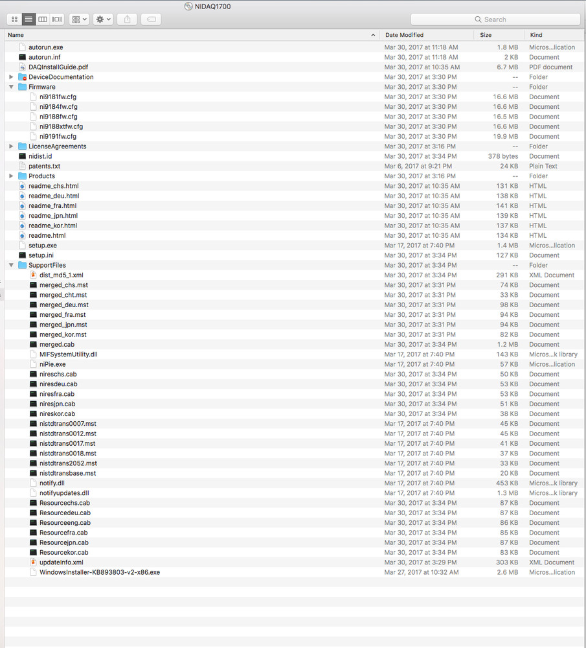Select nistdtransbase.mst file name
Viewport: 586px width, 648px height.
pos(68,473)
